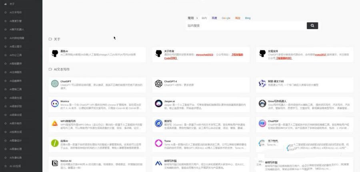
Task: Click the Monica face icon
Action: [55, 103]
